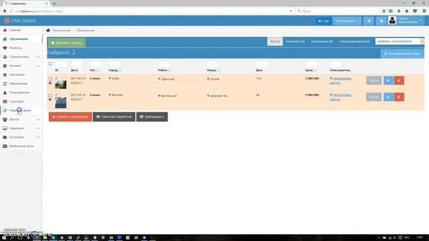Viewport: 429px width, 241px height.
Task: Open the Главная home sidebar icon
Action: tap(5, 30)
